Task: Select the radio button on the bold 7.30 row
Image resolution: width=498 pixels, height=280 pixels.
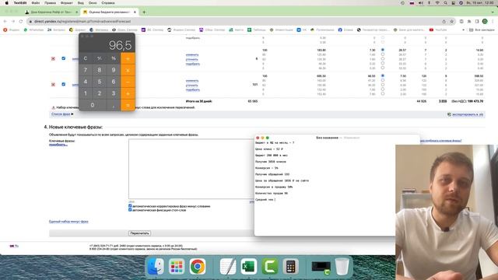Action: pyautogui.click(x=383, y=50)
